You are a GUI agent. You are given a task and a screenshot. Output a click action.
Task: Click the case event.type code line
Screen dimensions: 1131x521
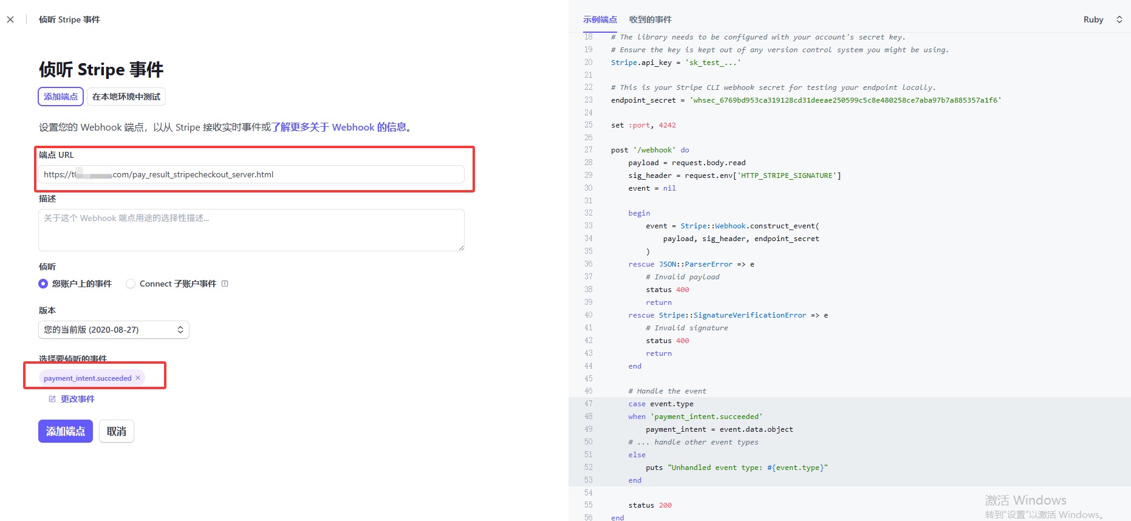(661, 404)
